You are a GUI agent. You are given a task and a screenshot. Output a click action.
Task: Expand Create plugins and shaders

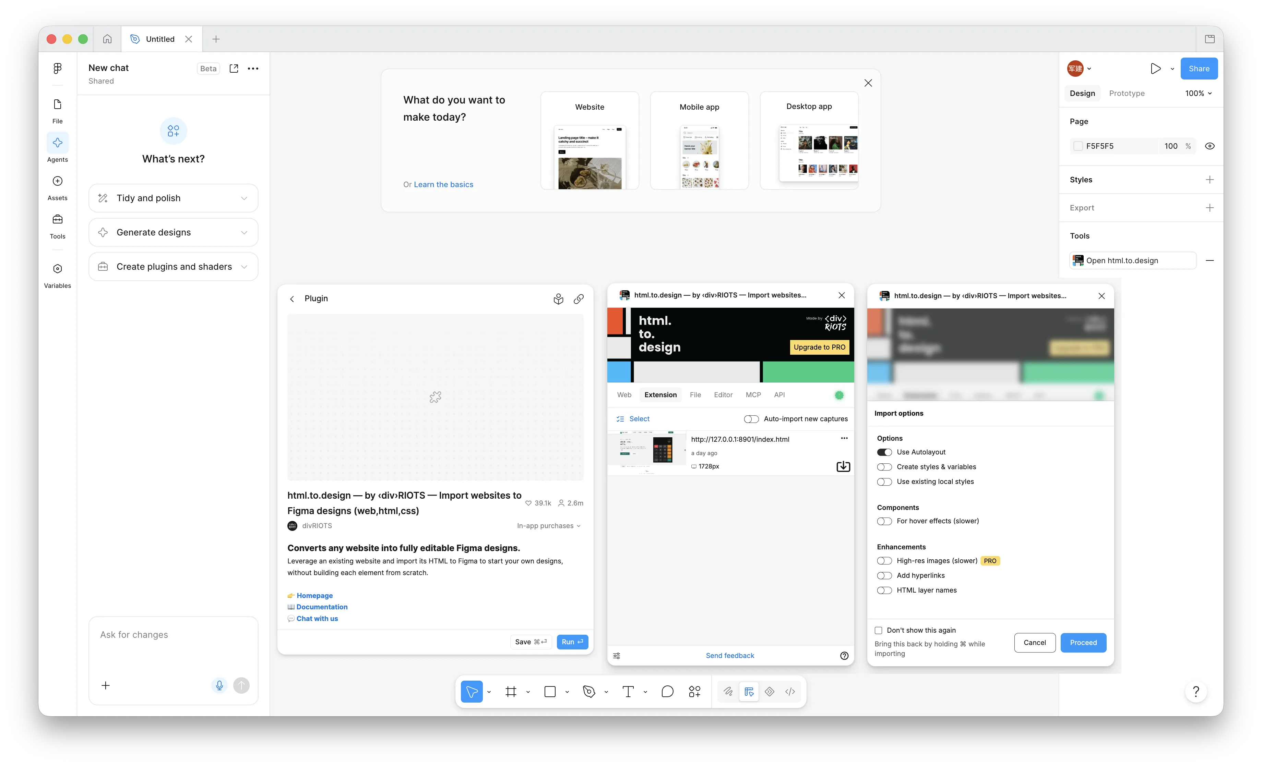(173, 267)
